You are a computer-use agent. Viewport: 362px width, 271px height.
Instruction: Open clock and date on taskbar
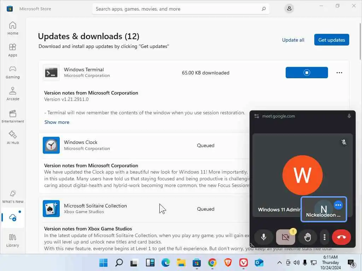tap(331, 263)
